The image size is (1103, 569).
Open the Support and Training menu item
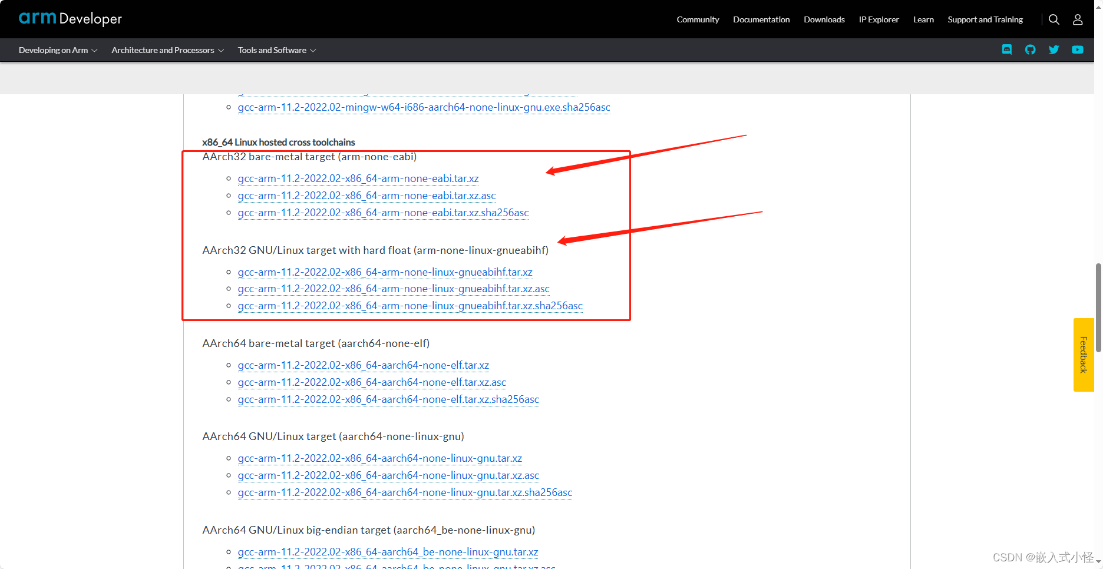(x=985, y=19)
